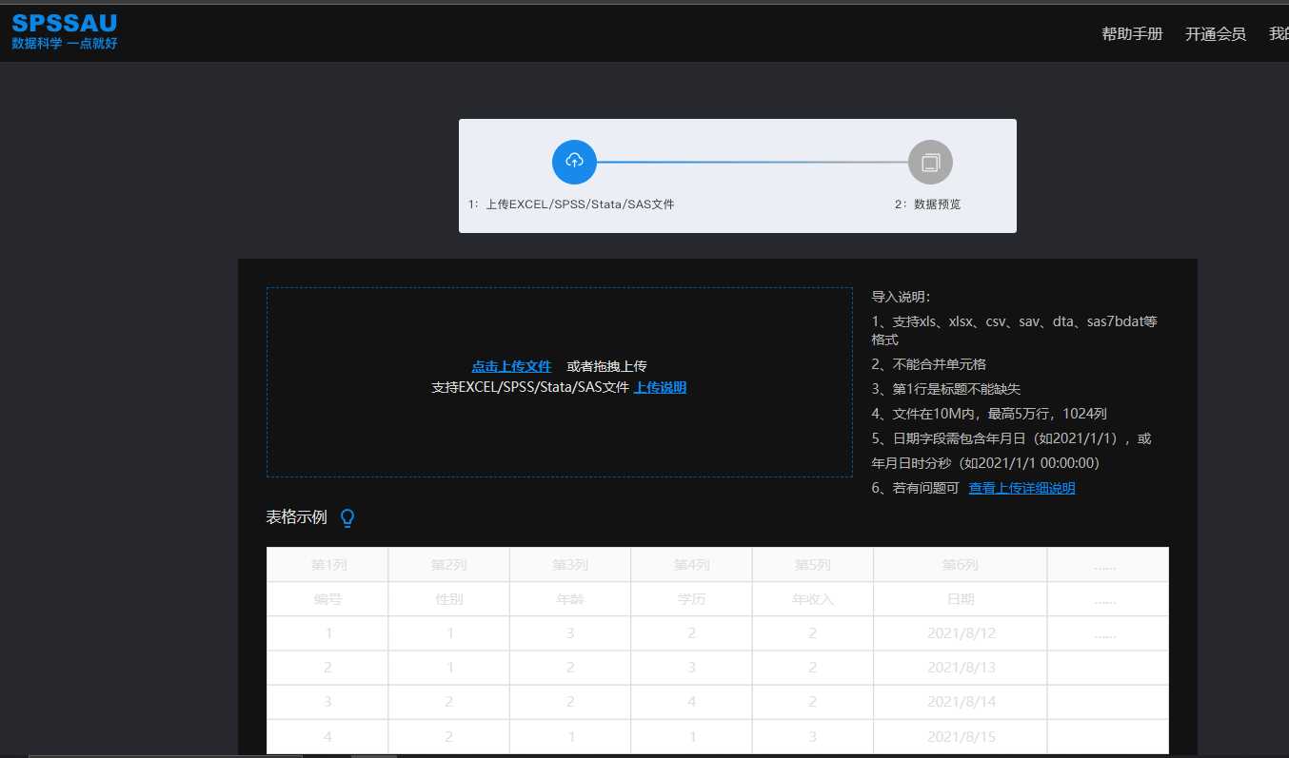Click the 年收入 cell in the example table

(813, 599)
